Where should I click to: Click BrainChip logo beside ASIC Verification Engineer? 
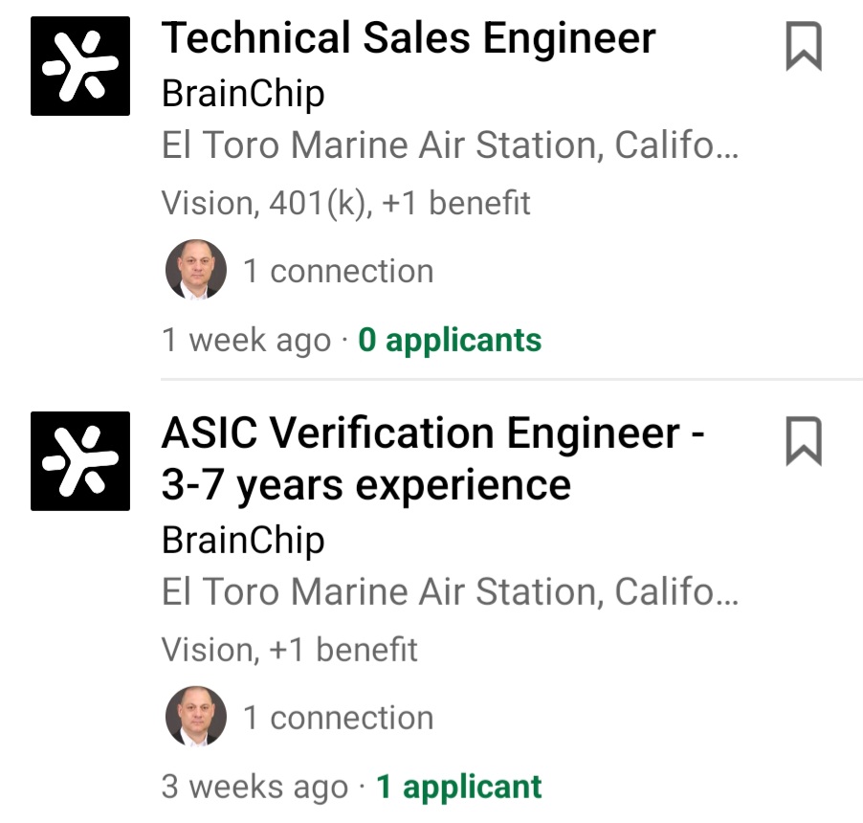tap(80, 460)
